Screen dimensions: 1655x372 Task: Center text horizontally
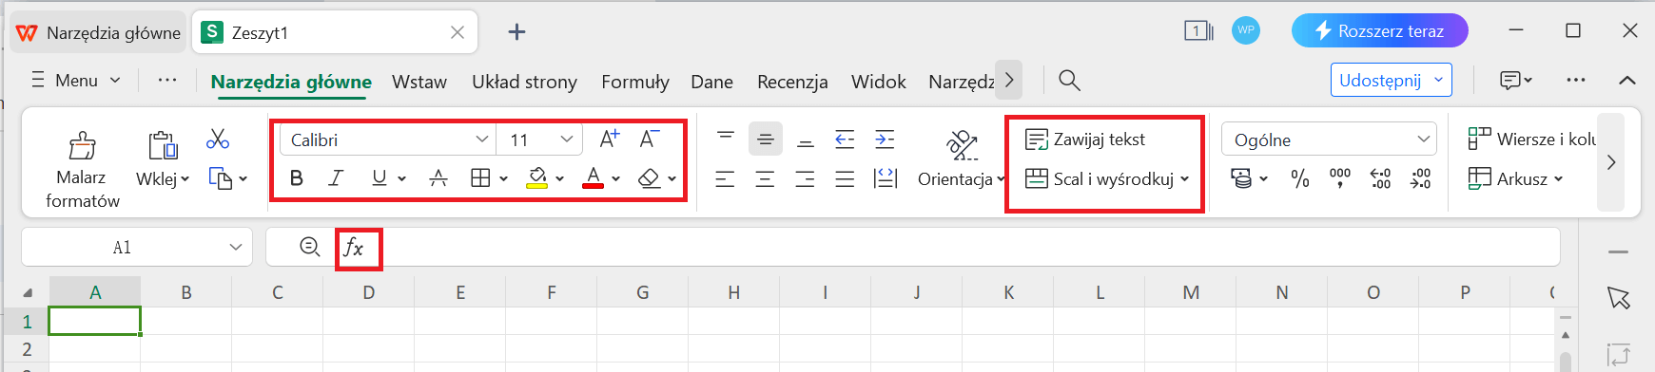click(766, 178)
